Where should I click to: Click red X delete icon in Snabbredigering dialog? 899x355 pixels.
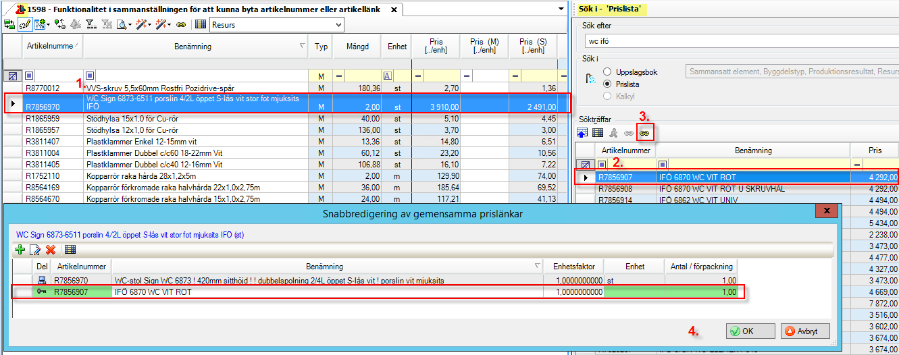tap(50, 250)
